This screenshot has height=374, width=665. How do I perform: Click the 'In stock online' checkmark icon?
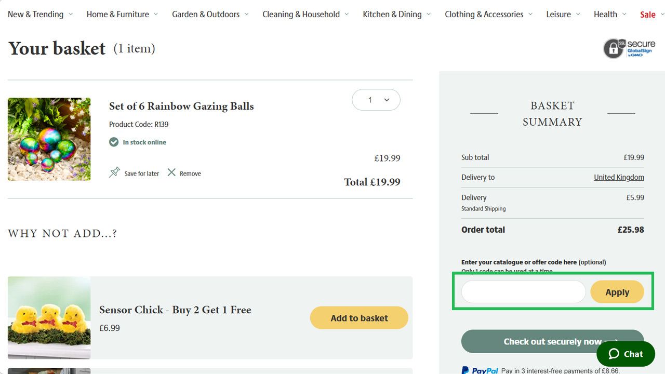coord(114,142)
